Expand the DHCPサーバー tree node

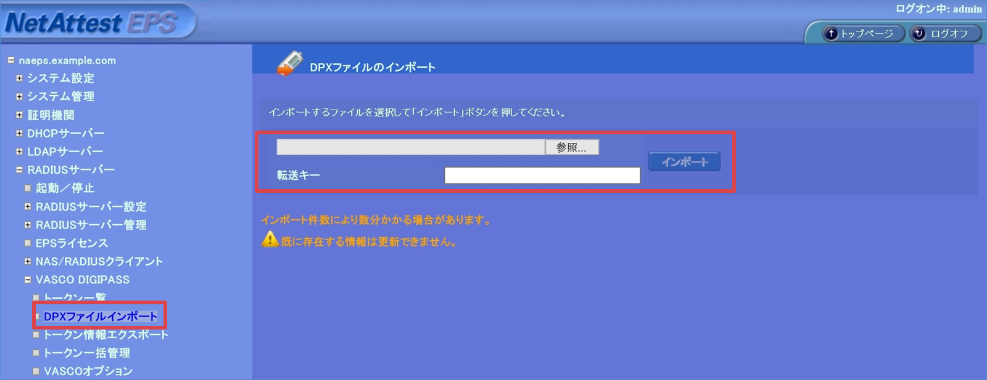[x=19, y=133]
